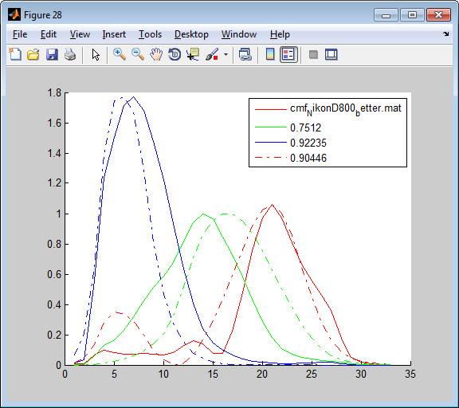Click the y-axis tick label 0.6

click(54, 275)
